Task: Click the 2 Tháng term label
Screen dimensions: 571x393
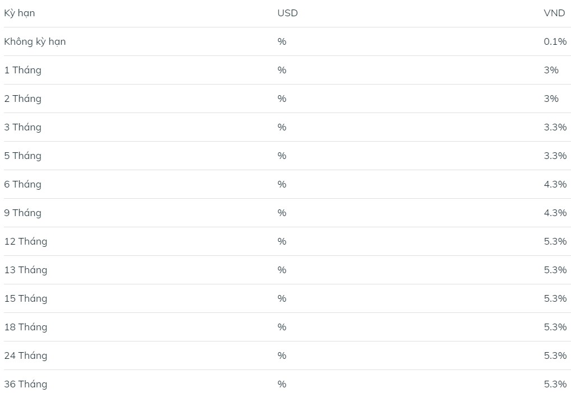Action: [x=22, y=99]
